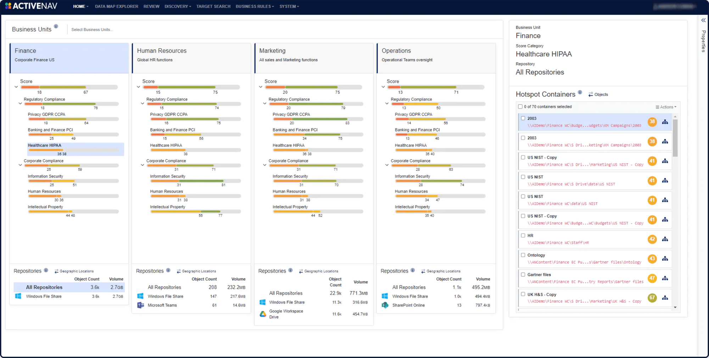Click the Objects swap icon beside Hotspot Containers

click(591, 94)
